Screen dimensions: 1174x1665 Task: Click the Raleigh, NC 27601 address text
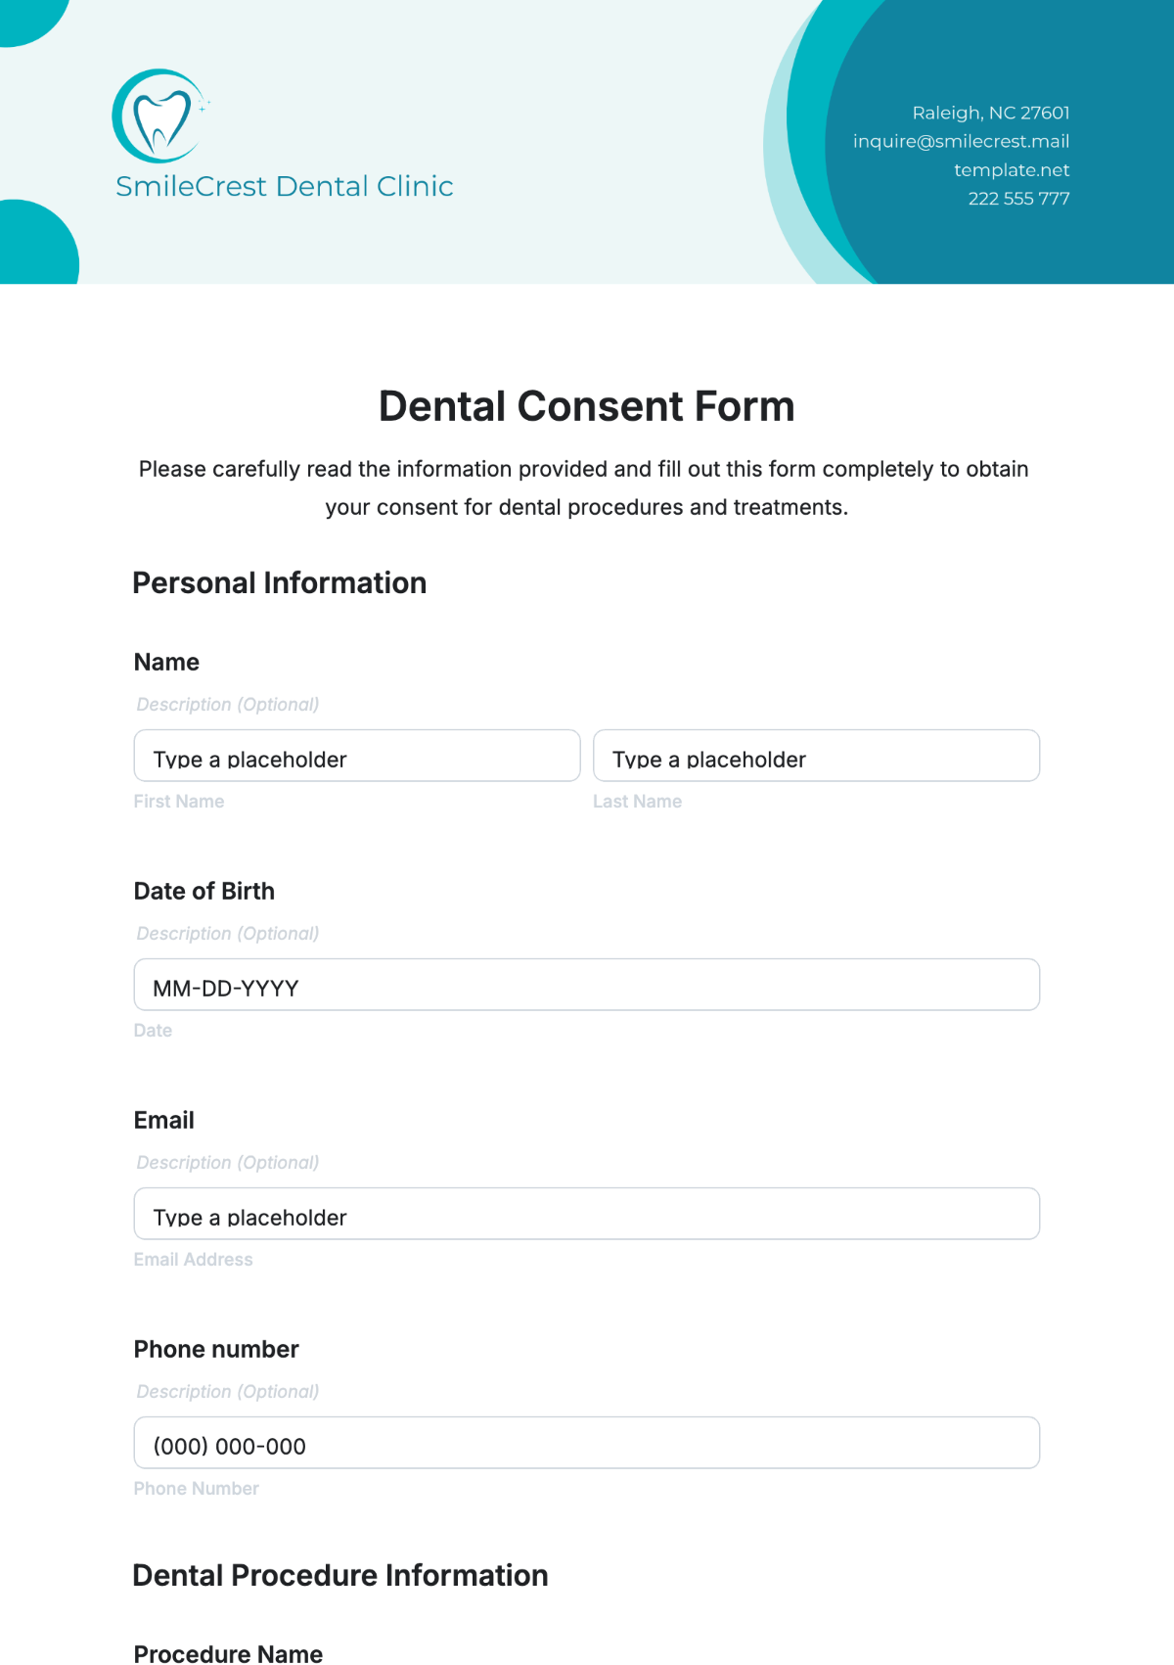click(990, 113)
